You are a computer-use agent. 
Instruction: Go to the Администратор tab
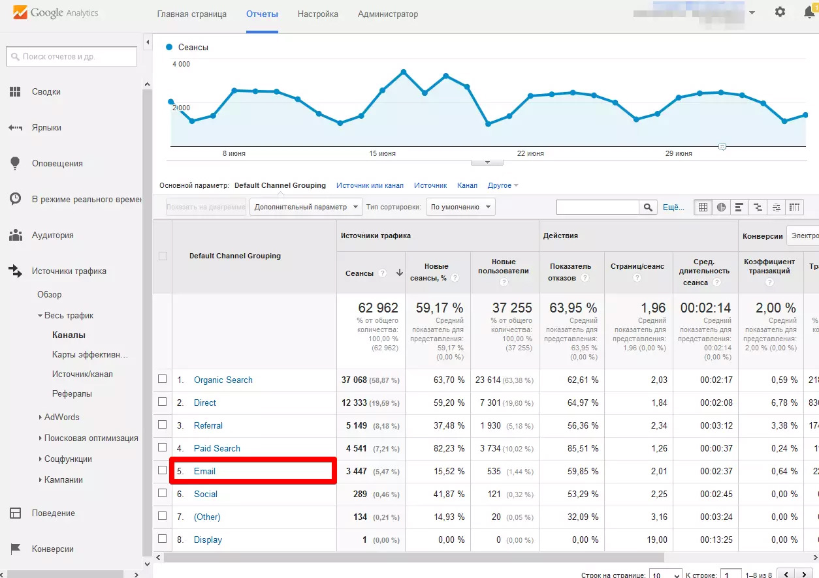tap(388, 14)
